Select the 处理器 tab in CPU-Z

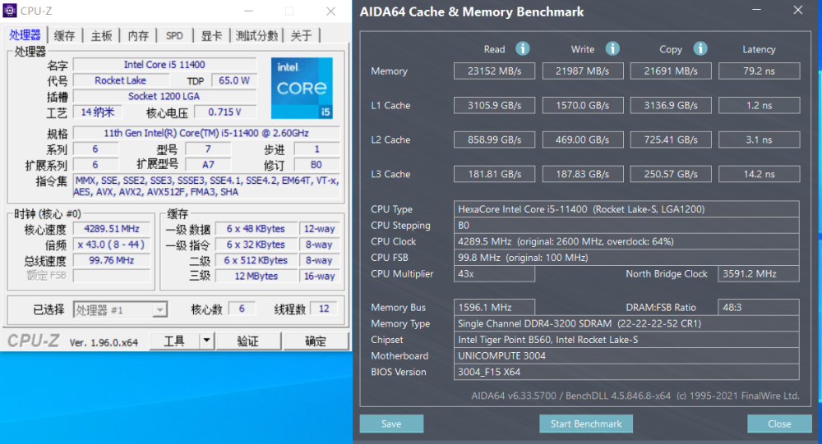pyautogui.click(x=25, y=35)
